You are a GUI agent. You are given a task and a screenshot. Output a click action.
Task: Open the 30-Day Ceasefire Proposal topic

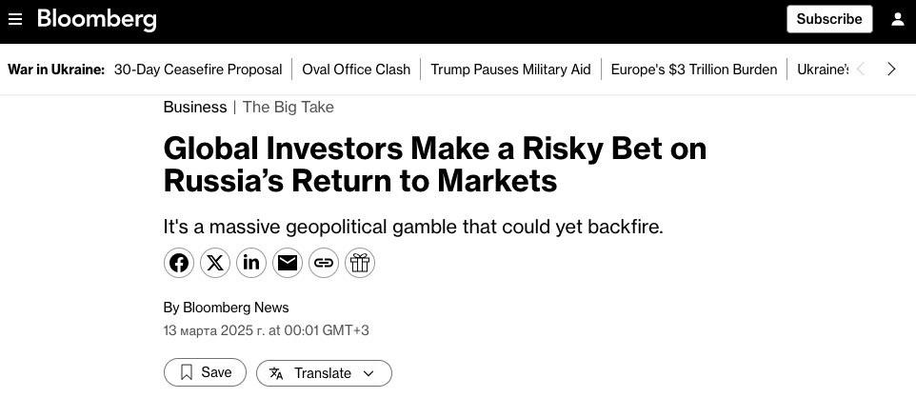coord(198,70)
